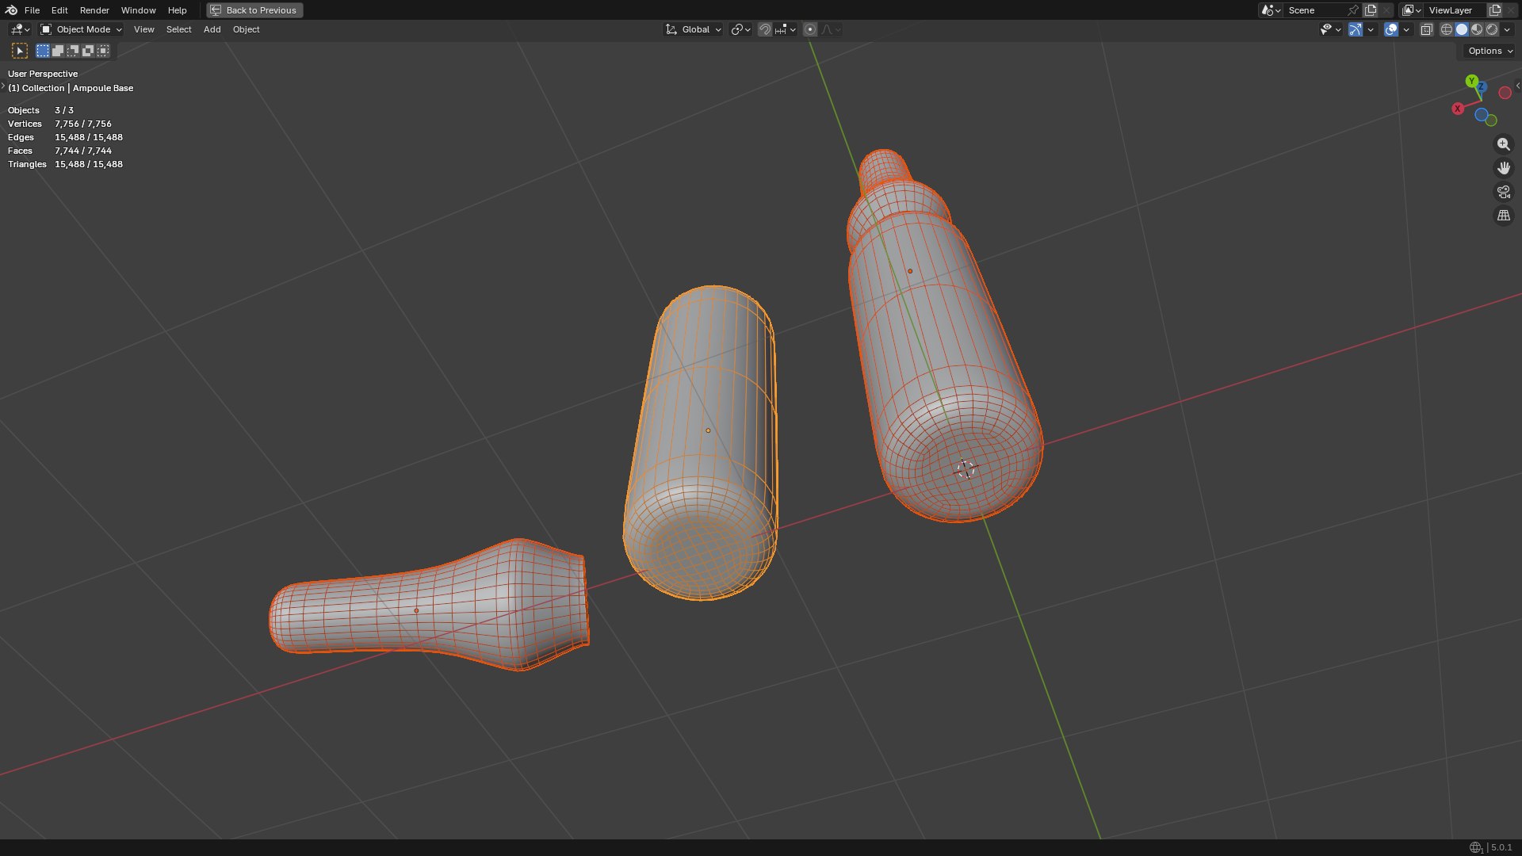Activate the pan view hand icon
This screenshot has height=856, width=1522.
coord(1503,168)
